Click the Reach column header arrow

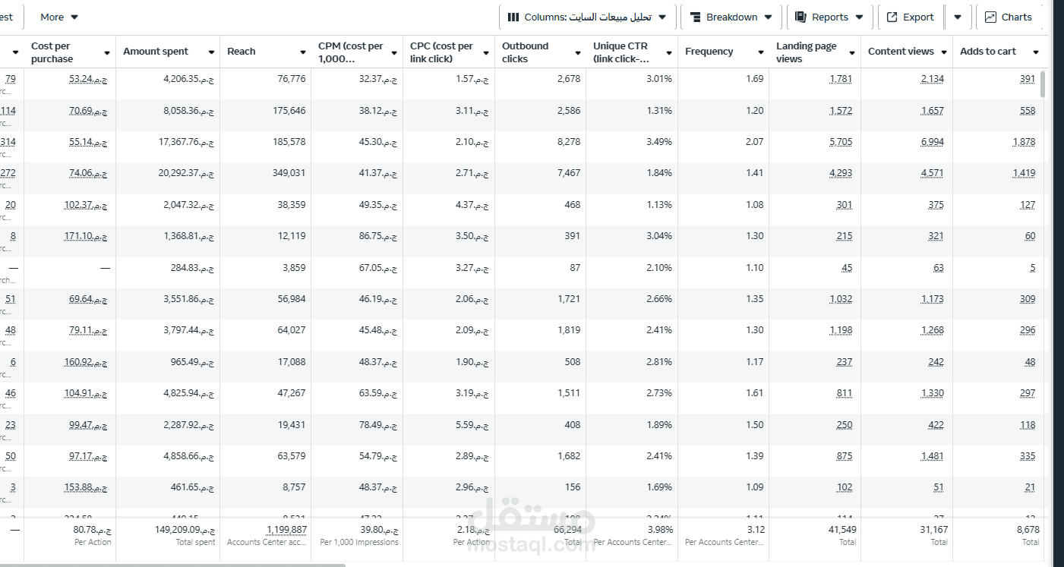click(302, 52)
